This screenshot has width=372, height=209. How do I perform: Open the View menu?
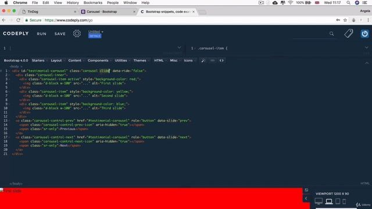tap(58, 2)
